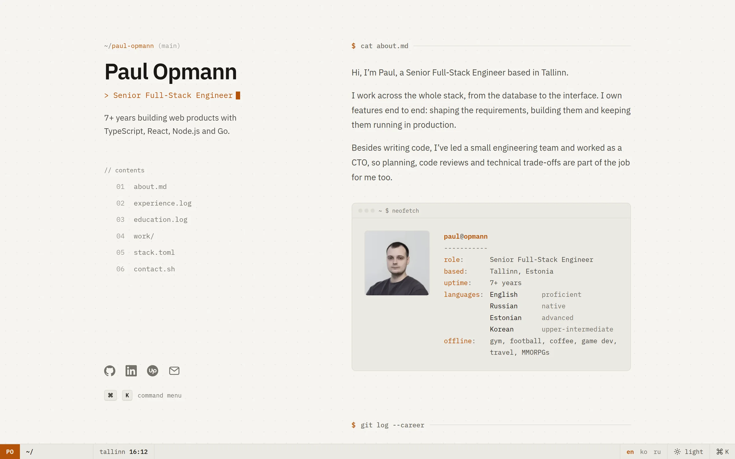Image resolution: width=735 pixels, height=459 pixels.
Task: Click the paul@opmann heading in neofetch
Action: [466, 236]
